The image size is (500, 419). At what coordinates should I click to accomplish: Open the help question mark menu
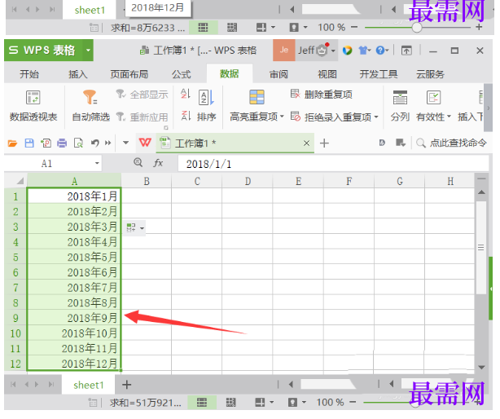tap(382, 51)
